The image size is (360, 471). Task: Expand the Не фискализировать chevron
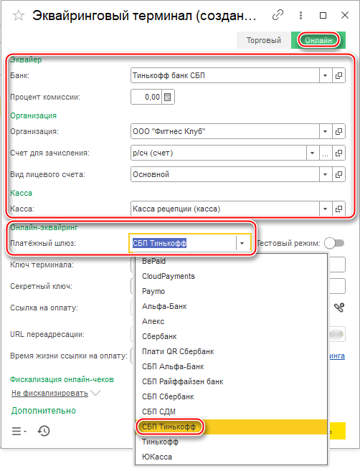point(95,393)
